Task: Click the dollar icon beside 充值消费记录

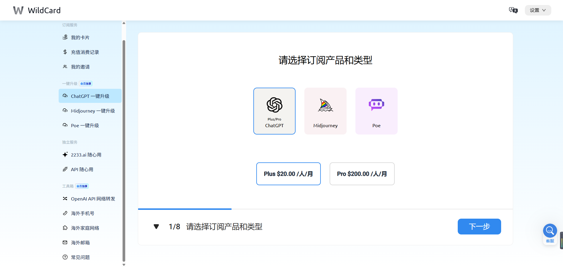Action: point(65,52)
